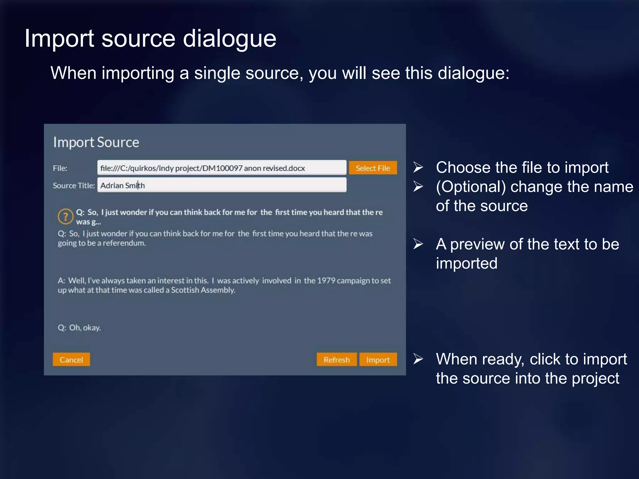
Task: Click arrow bullet beside 'A preview of the text'
Action: coord(418,244)
